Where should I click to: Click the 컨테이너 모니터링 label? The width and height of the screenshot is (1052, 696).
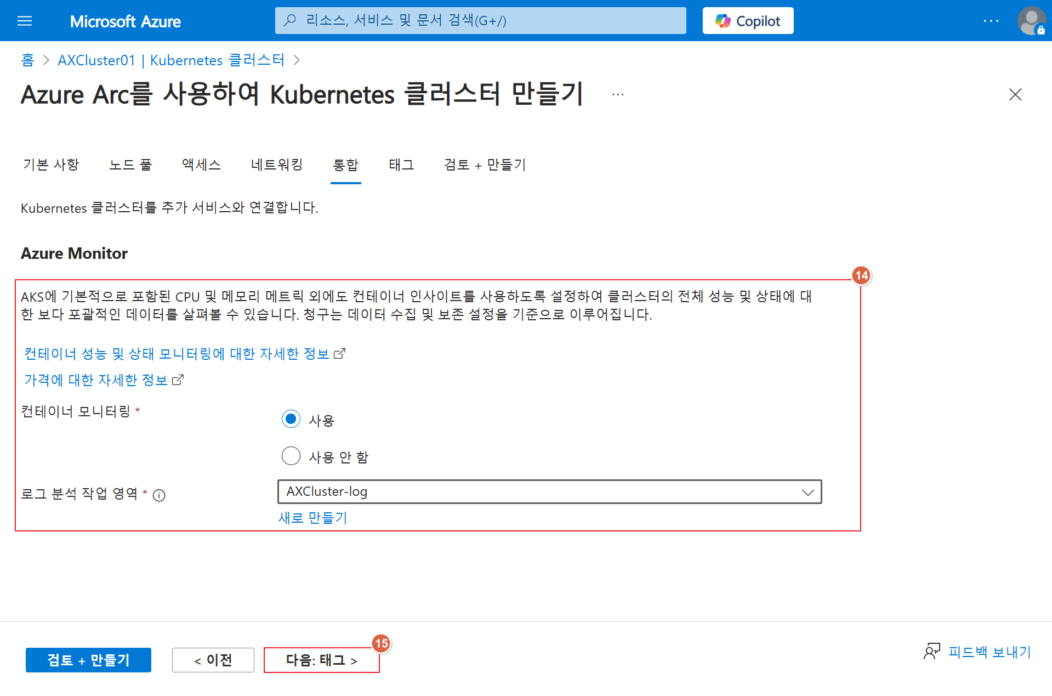76,411
